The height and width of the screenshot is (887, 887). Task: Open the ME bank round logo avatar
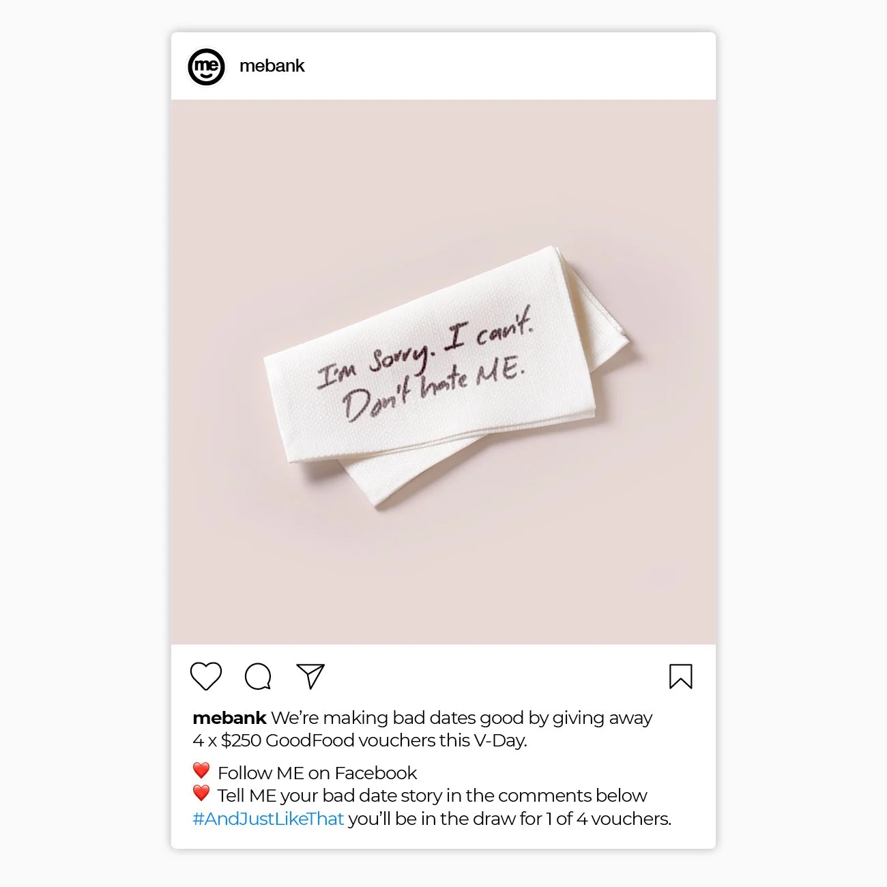click(206, 66)
